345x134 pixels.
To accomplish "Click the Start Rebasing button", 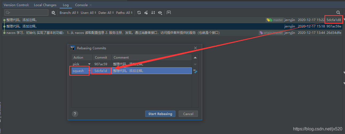I will (160, 114).
